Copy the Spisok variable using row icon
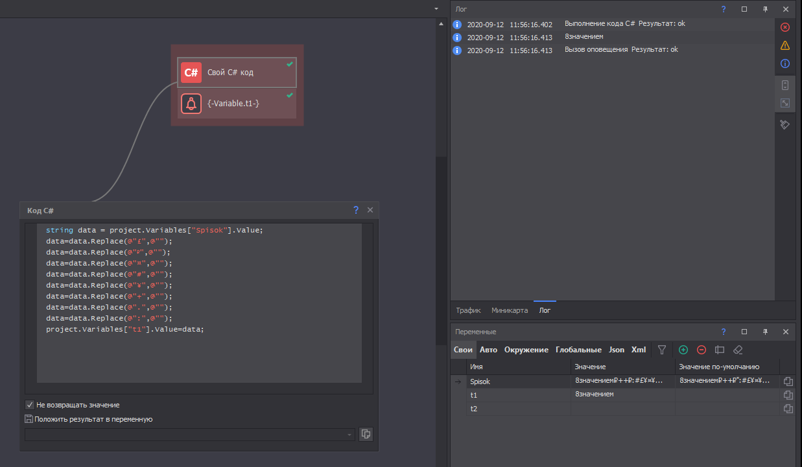 coord(788,382)
